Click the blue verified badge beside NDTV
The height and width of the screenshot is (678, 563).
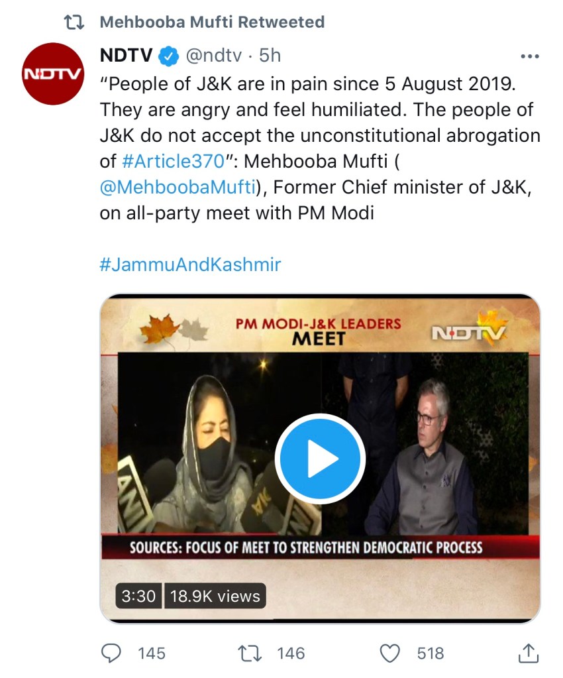[x=169, y=56]
